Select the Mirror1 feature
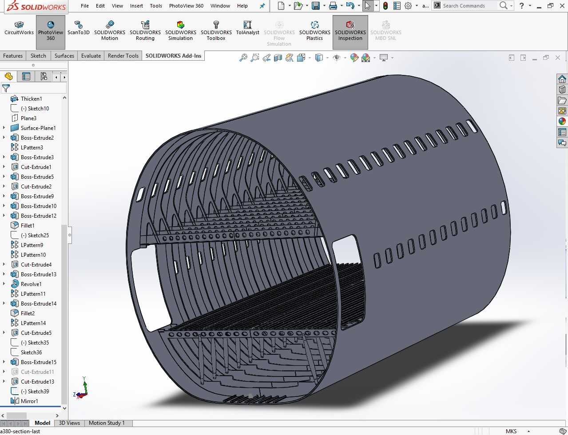This screenshot has height=435, width=568. [x=29, y=401]
